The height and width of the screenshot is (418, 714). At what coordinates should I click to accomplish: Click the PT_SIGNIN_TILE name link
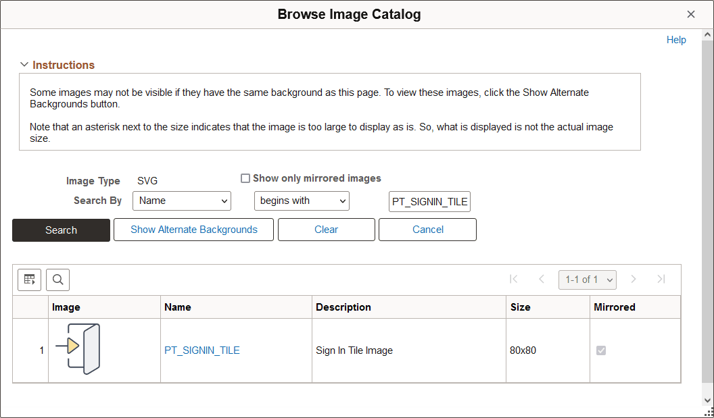point(202,350)
